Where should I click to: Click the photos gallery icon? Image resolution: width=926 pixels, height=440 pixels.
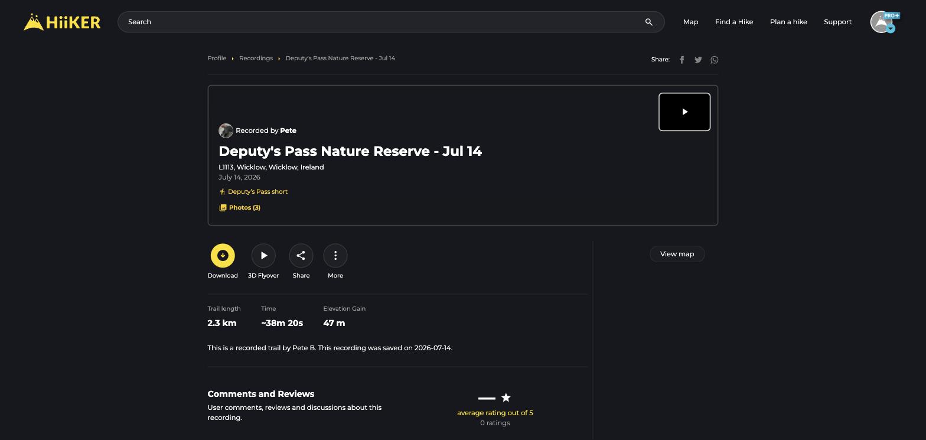point(223,208)
